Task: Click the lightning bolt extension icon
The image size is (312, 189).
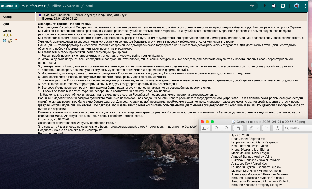Action: click(x=264, y=6)
